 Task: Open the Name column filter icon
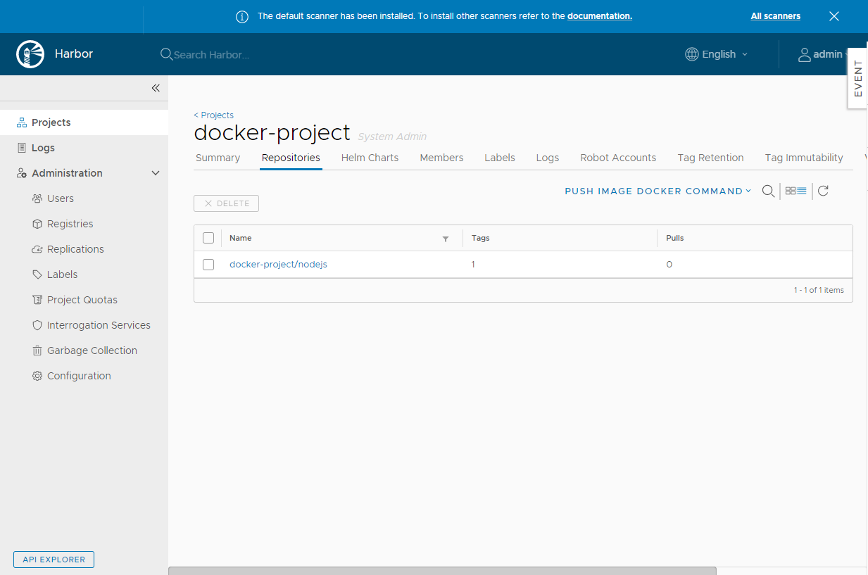[446, 239]
